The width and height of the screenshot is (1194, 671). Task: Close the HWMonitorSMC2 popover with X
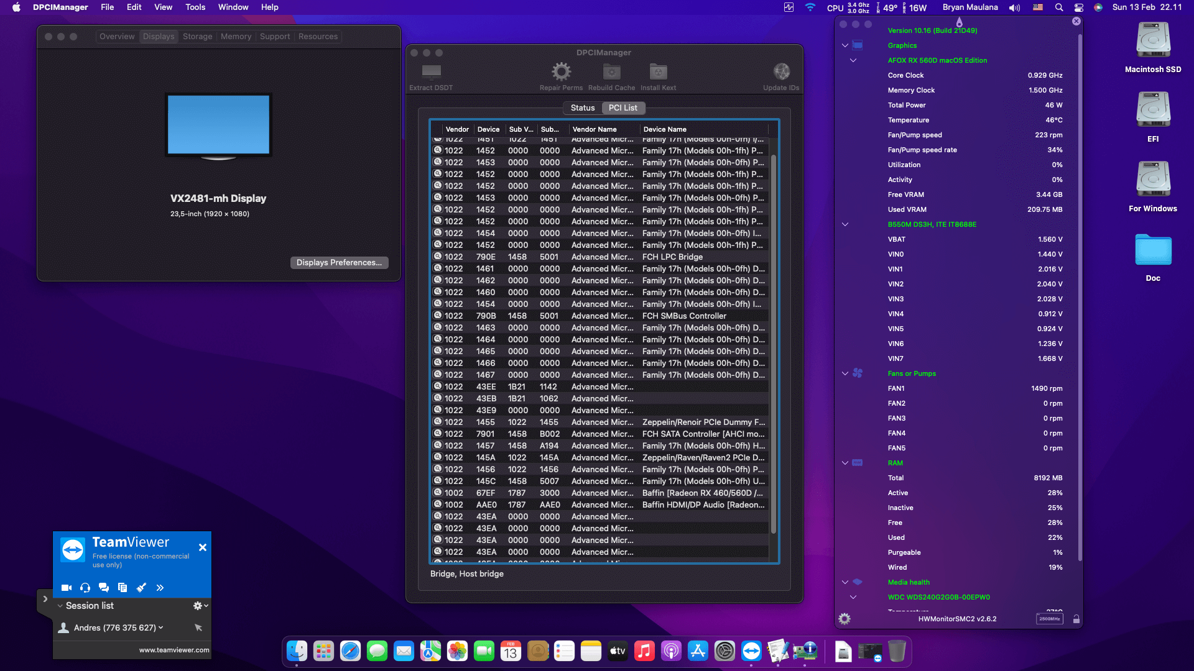pos(1076,21)
